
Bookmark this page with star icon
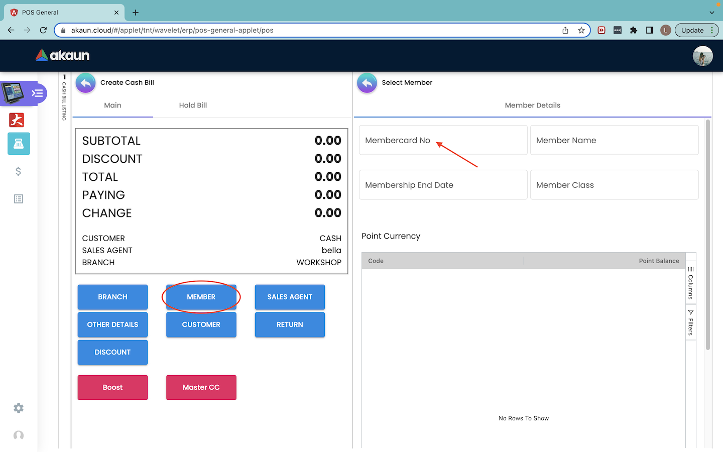[581, 30]
